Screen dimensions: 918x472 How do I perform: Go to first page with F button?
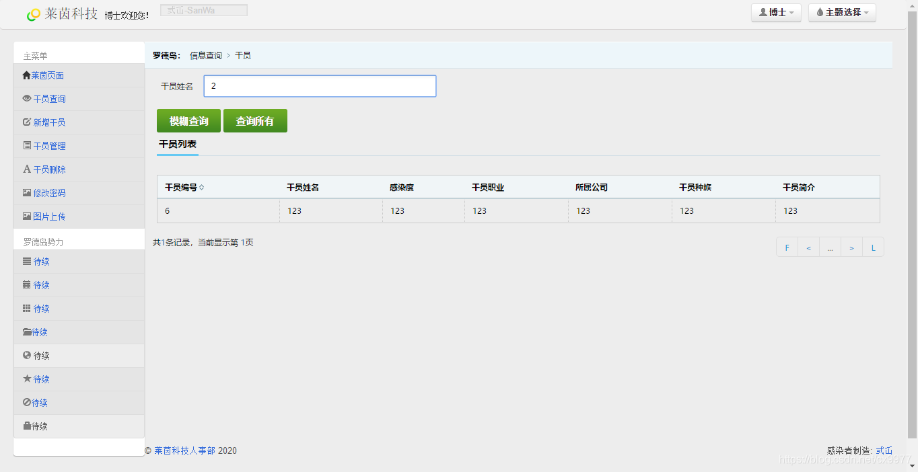coord(787,247)
